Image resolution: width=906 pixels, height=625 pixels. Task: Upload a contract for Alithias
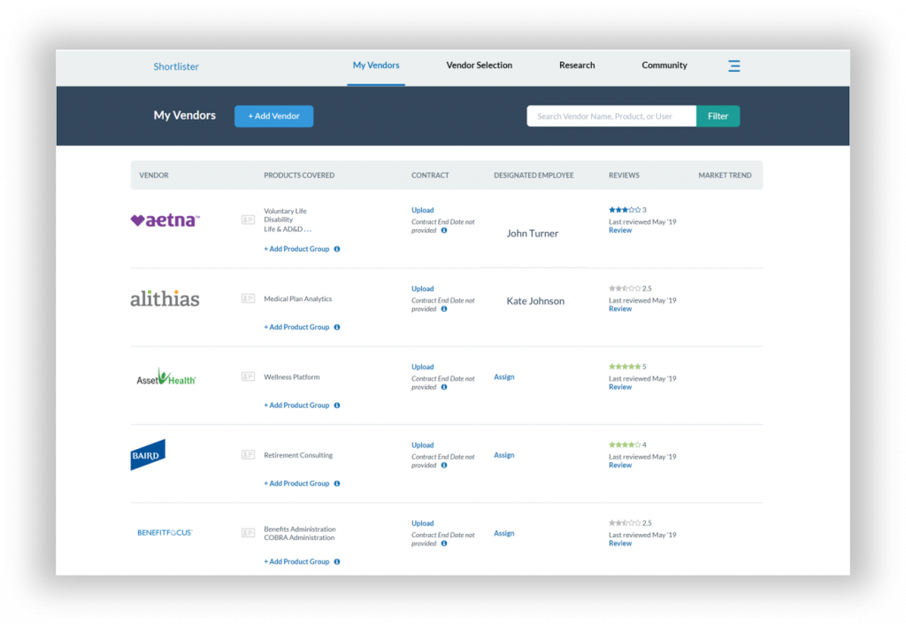tap(422, 289)
